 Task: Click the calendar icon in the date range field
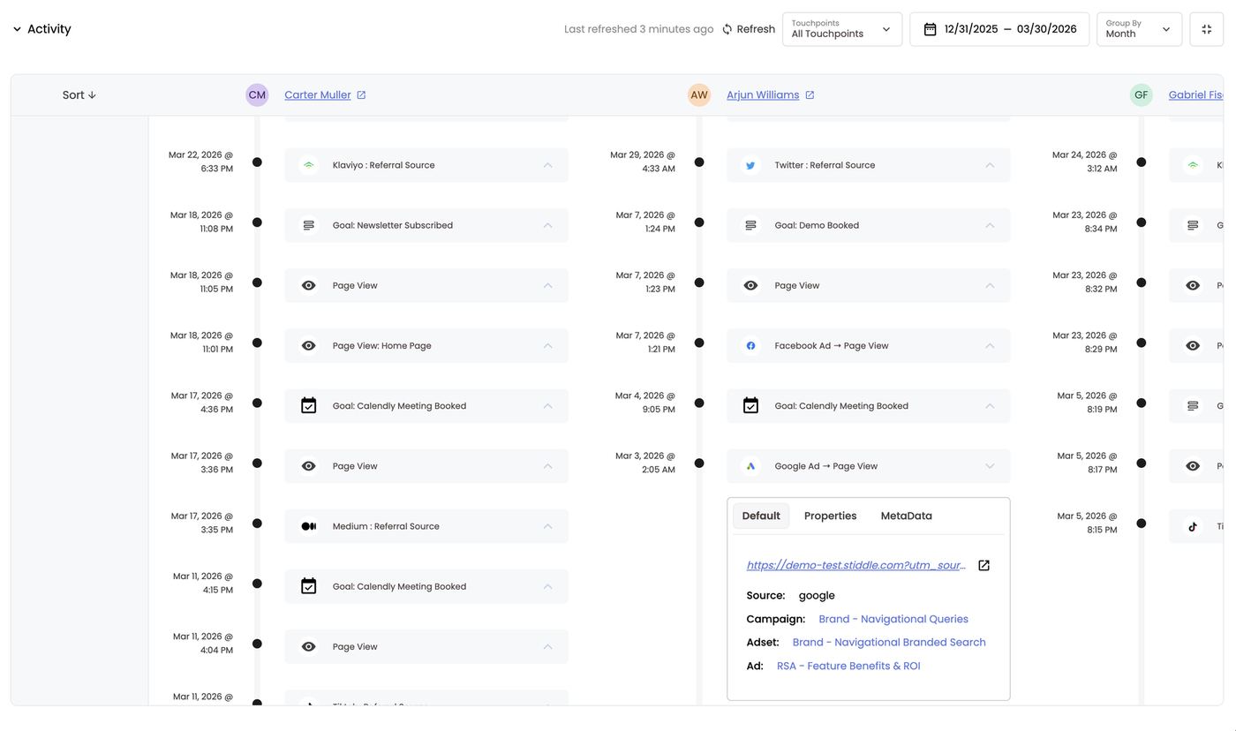click(930, 29)
